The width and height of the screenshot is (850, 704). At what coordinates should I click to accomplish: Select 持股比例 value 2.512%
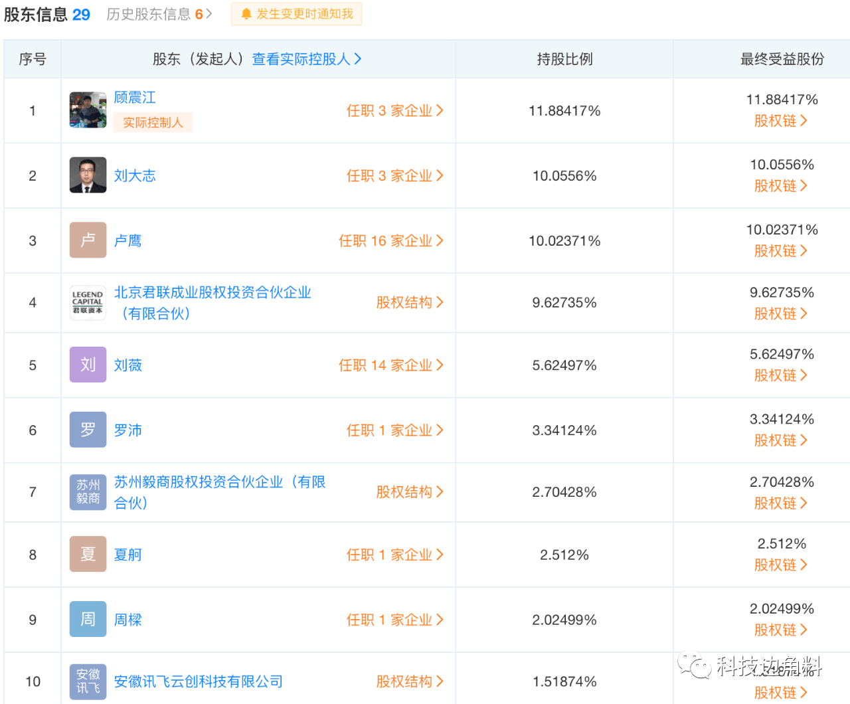(x=564, y=555)
